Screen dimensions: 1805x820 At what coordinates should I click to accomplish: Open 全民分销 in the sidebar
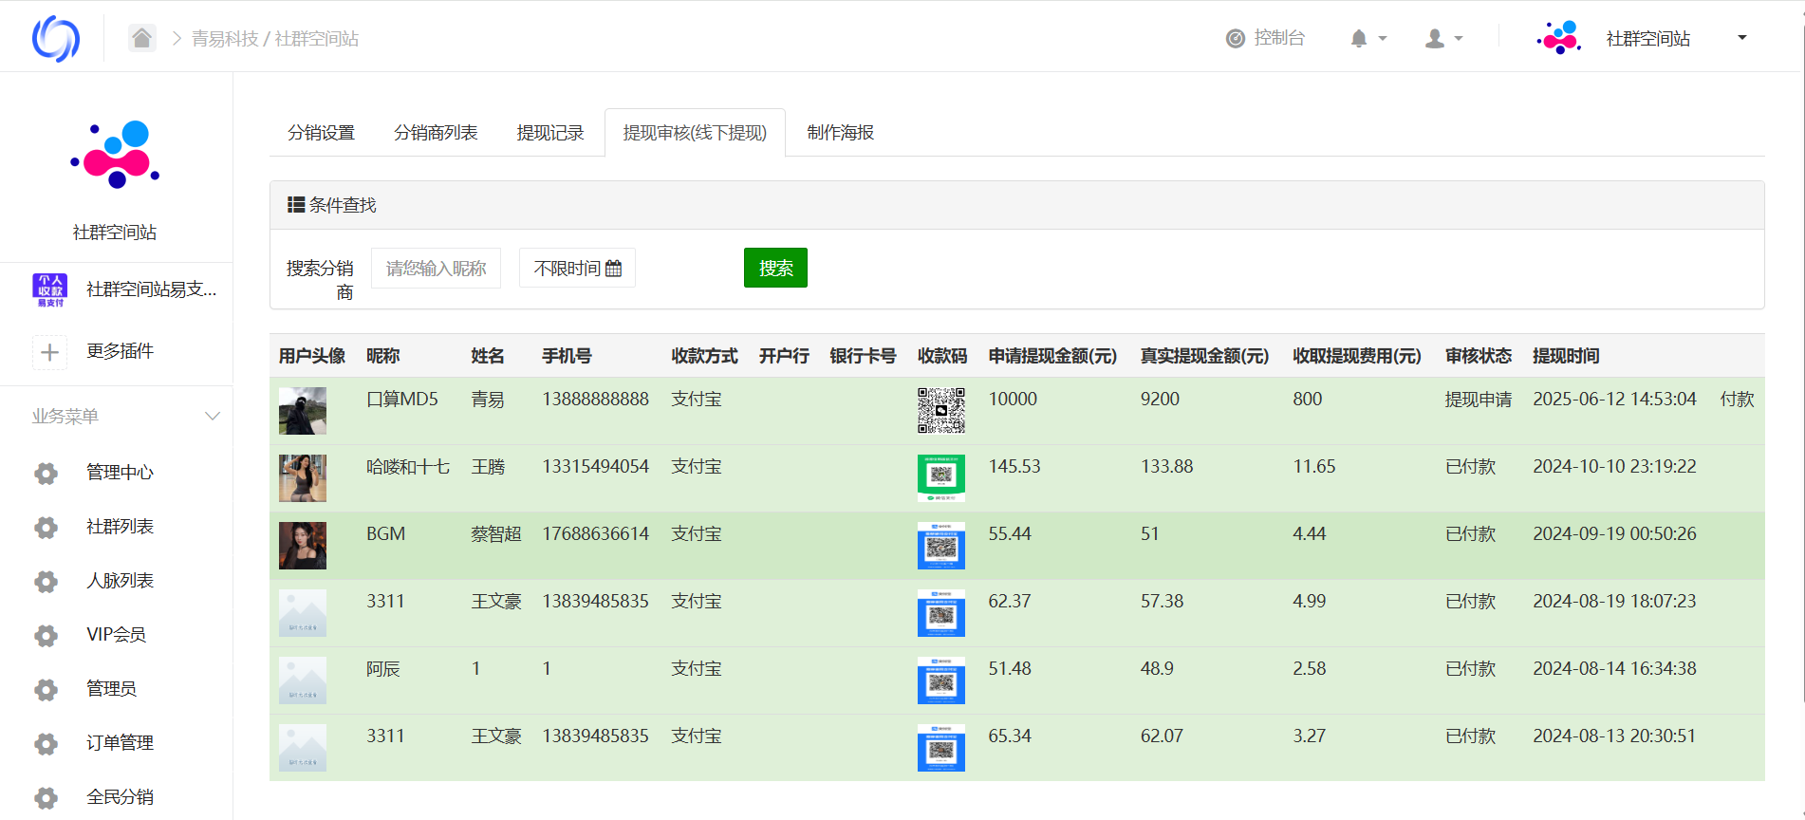[x=119, y=797]
